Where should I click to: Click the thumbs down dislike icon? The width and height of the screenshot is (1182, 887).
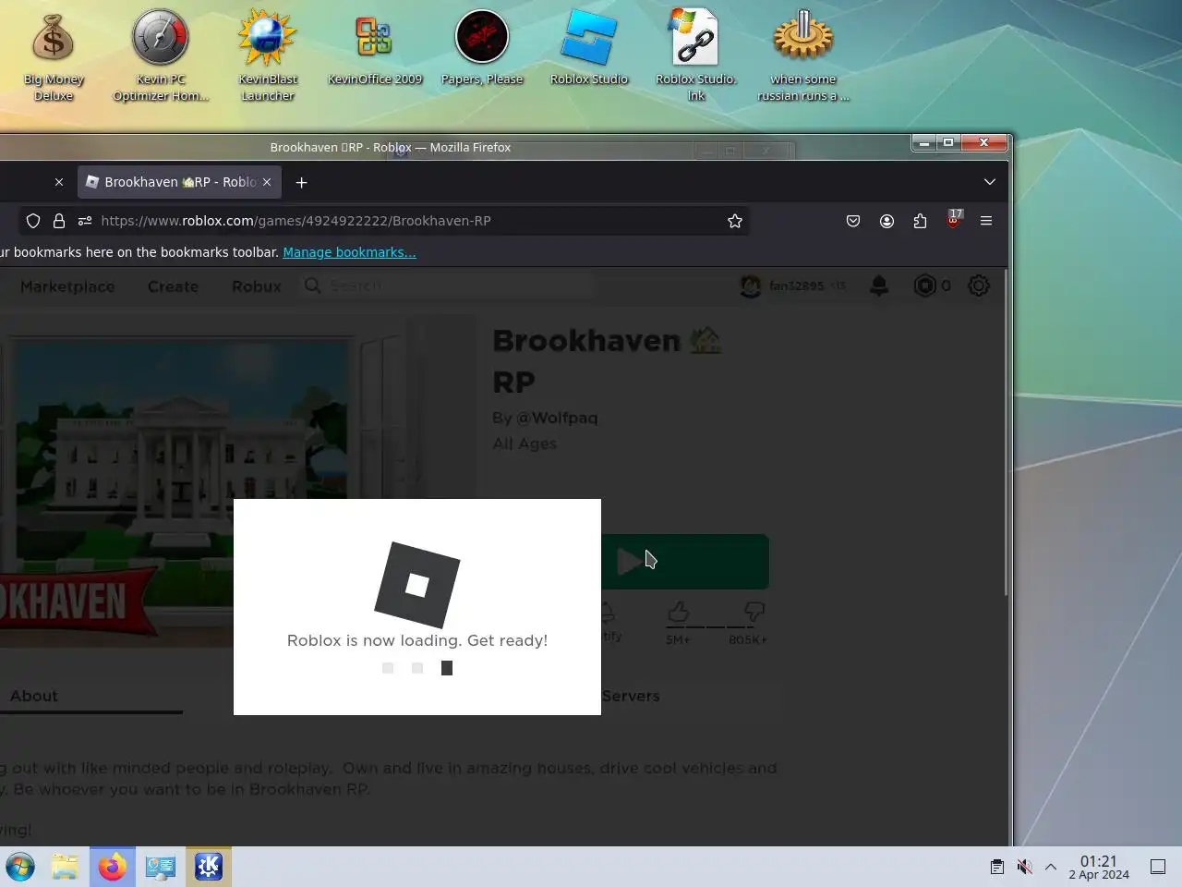click(754, 612)
